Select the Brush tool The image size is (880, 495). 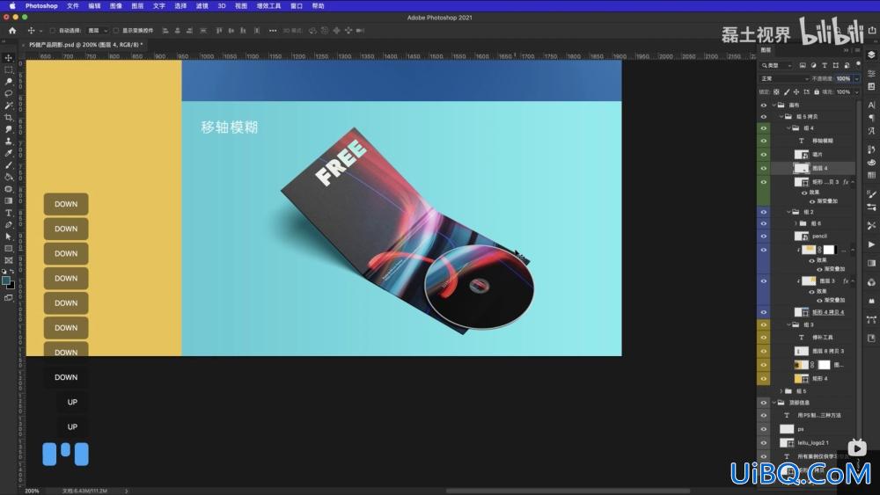click(x=9, y=165)
